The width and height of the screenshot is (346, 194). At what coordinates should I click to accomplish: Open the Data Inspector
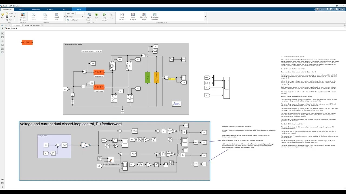tap(122, 17)
